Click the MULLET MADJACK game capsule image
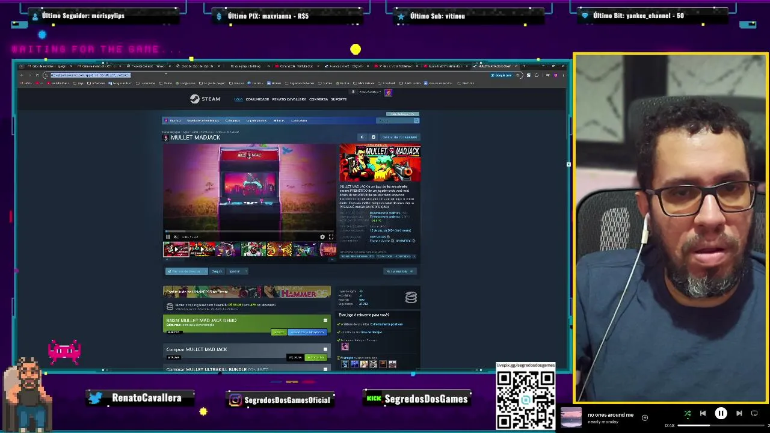Image resolution: width=770 pixels, height=433 pixels. (x=380, y=162)
